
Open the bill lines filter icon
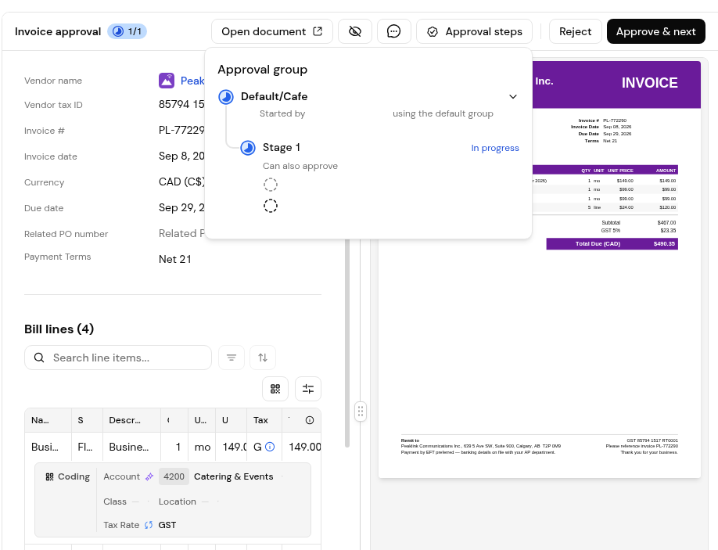click(x=232, y=358)
